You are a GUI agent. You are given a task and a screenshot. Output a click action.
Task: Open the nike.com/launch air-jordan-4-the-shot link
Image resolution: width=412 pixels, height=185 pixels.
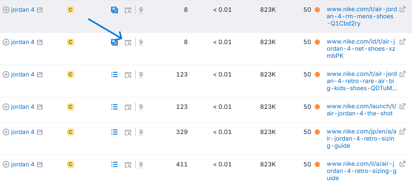(x=361, y=110)
